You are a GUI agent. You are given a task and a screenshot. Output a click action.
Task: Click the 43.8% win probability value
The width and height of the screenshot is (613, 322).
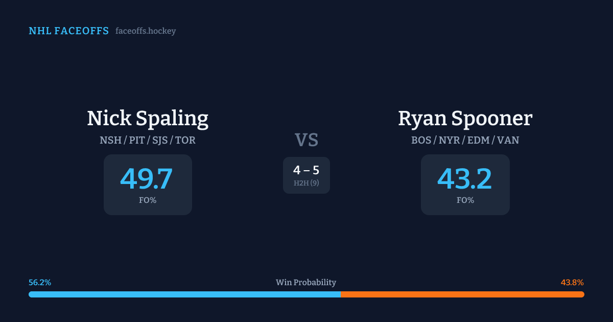(572, 283)
